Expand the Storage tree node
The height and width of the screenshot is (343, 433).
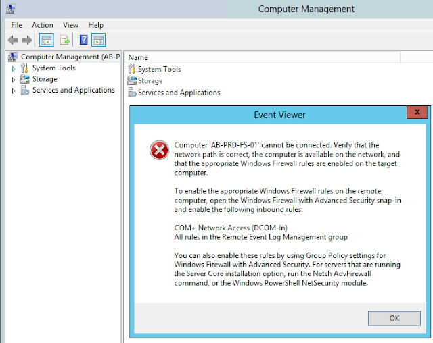pyautogui.click(x=14, y=80)
